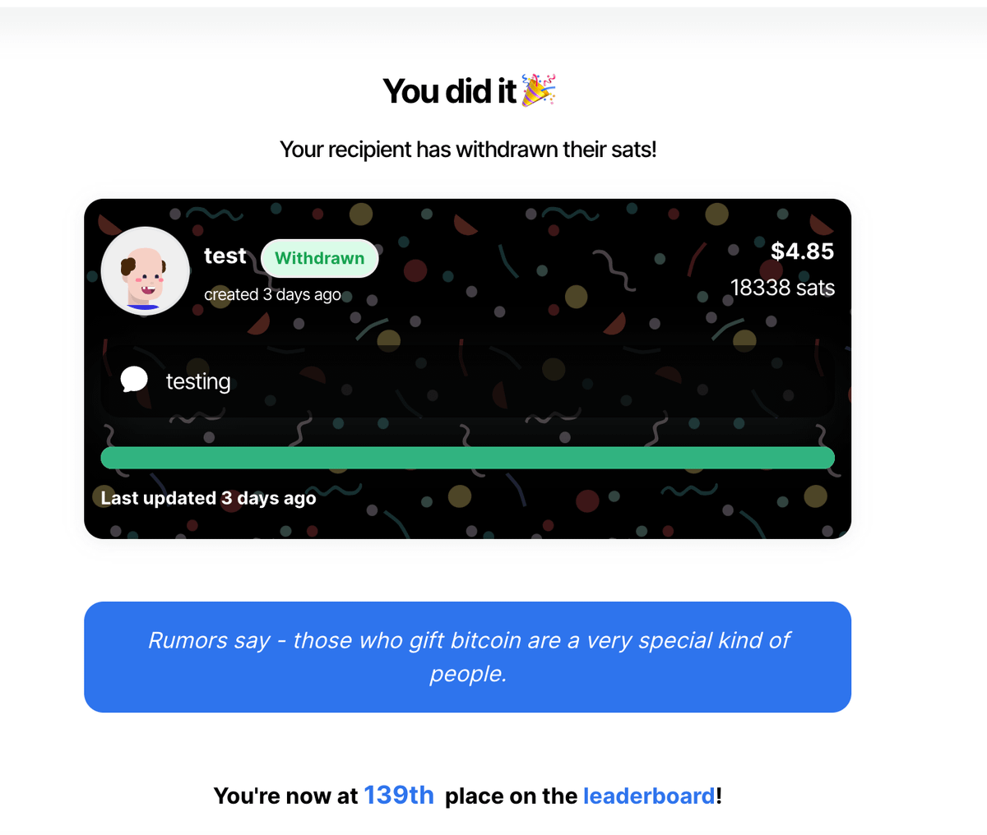
Task: Click the cartoon face avatar
Action: [146, 272]
